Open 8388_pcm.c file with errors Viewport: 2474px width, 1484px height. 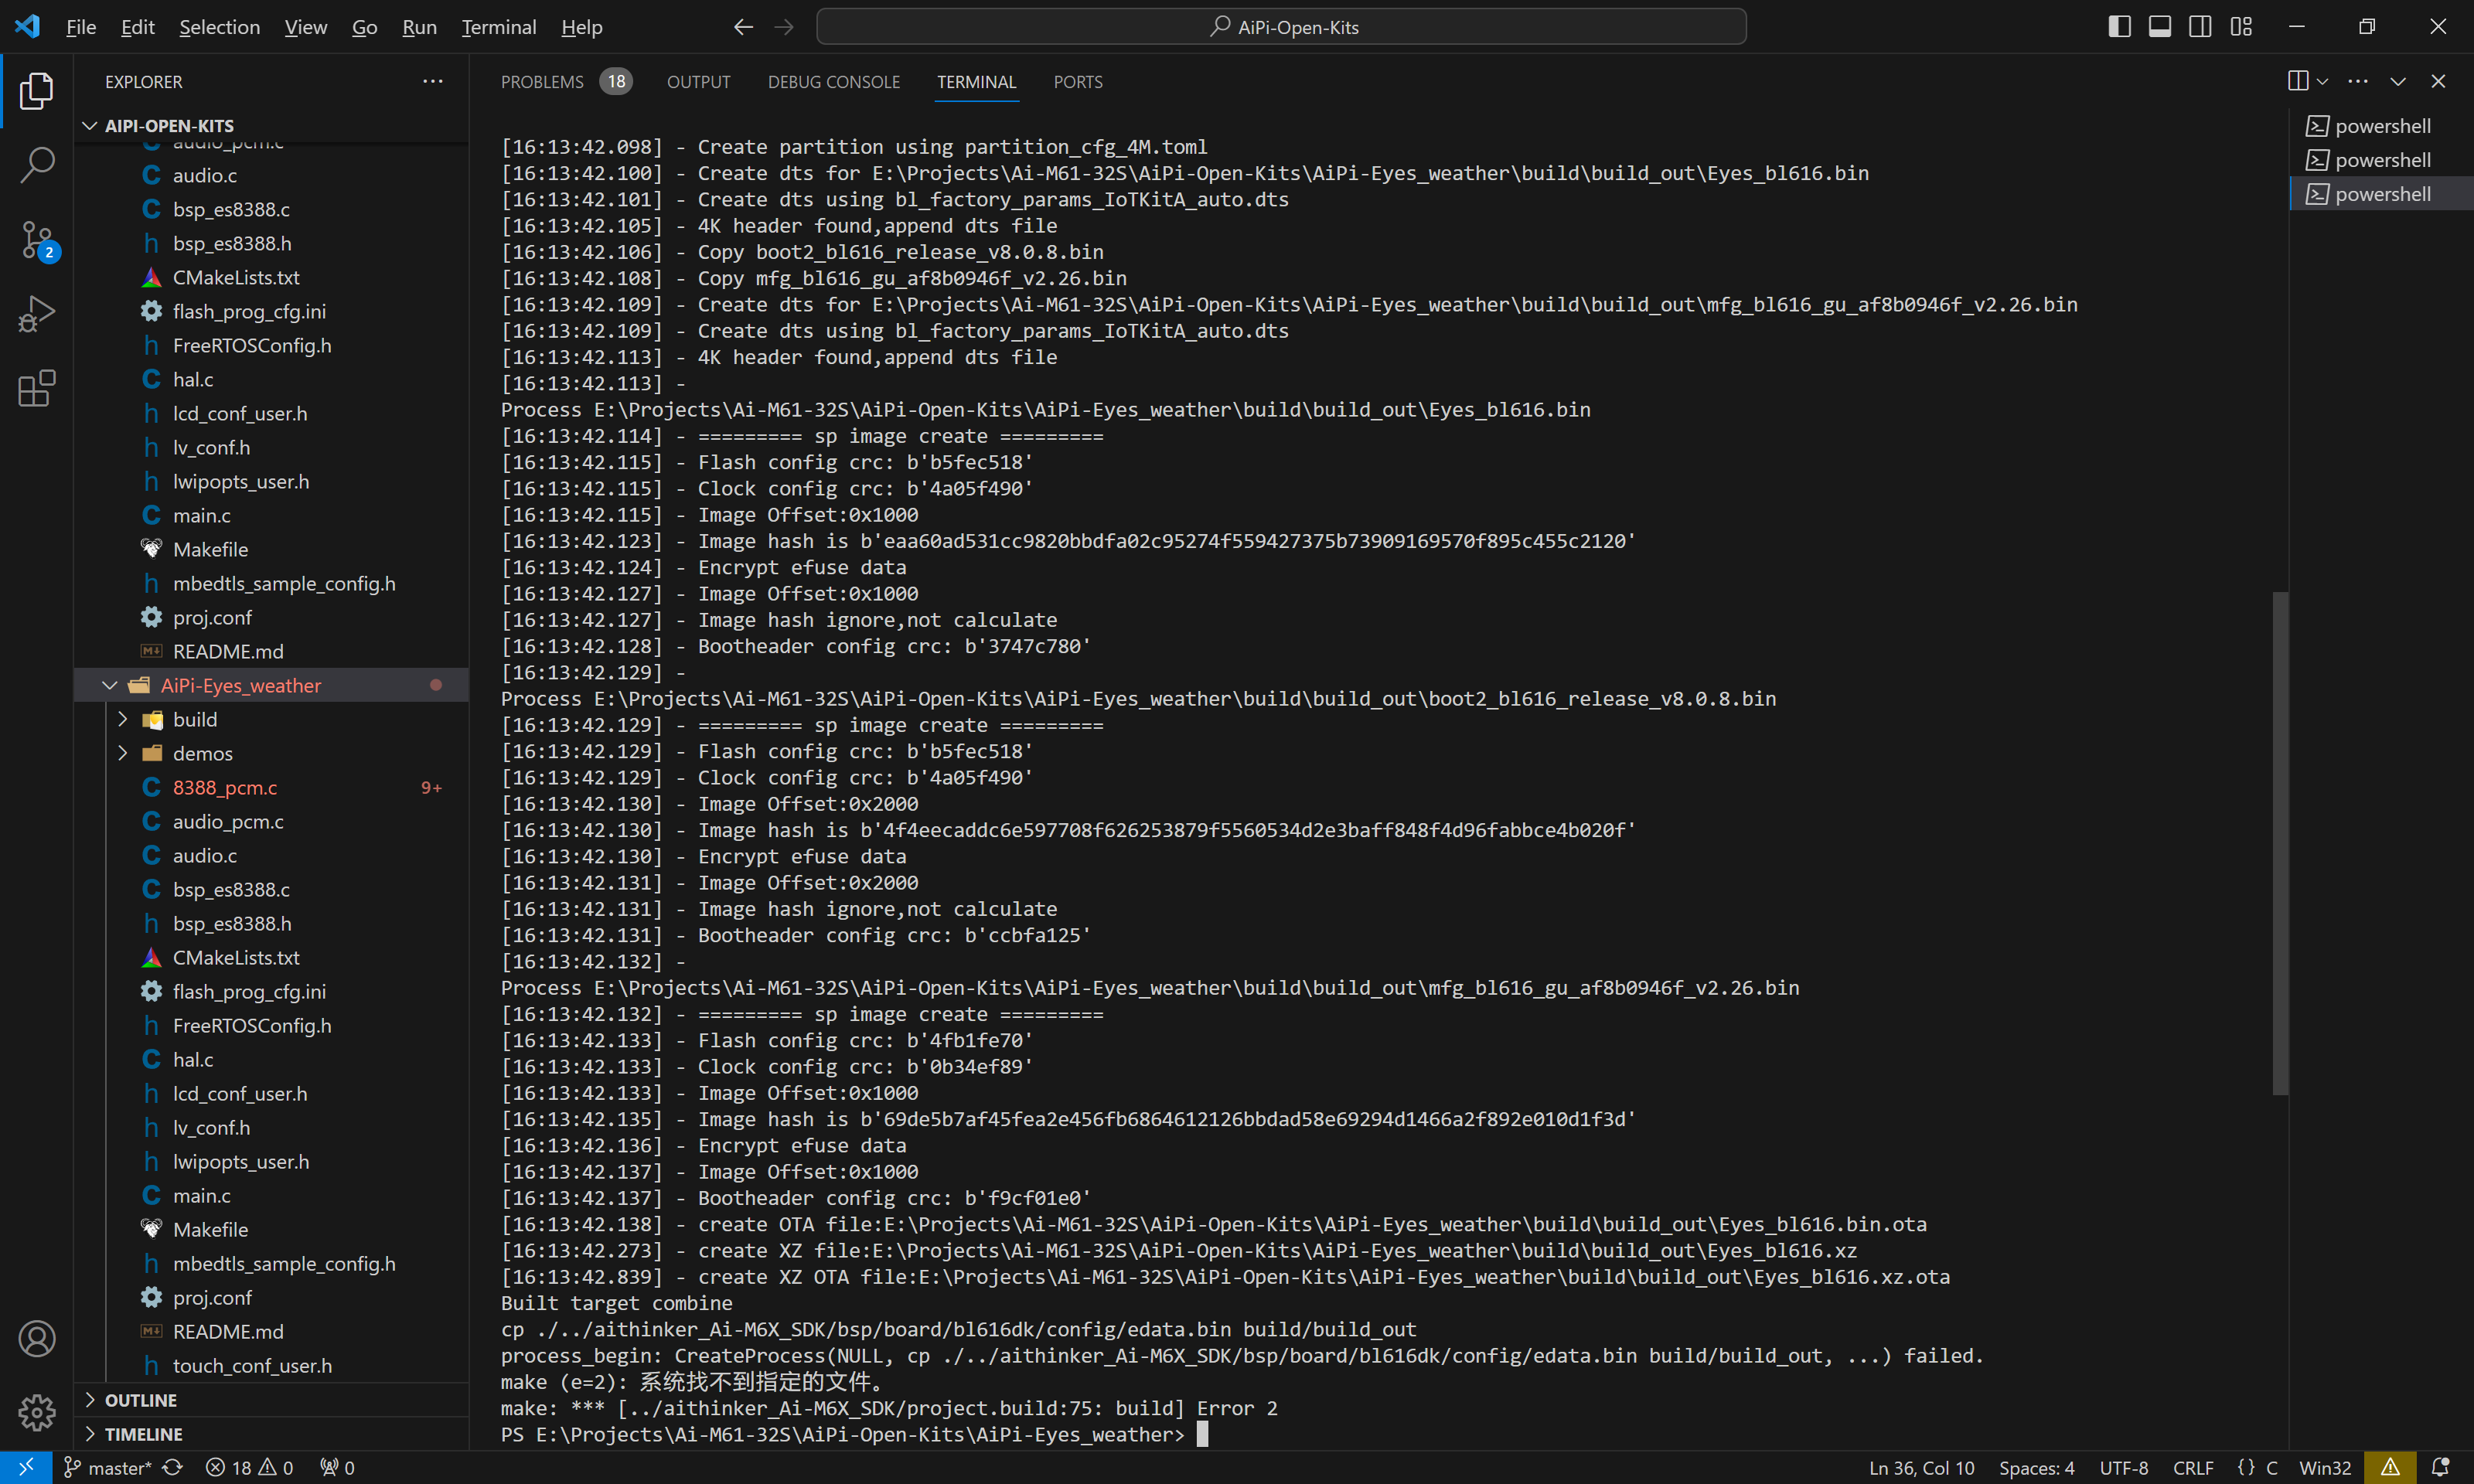coord(270,787)
